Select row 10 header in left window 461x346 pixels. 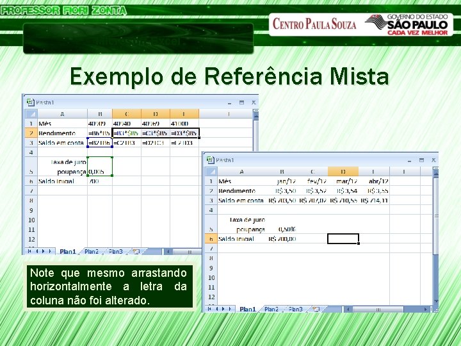click(x=31, y=220)
